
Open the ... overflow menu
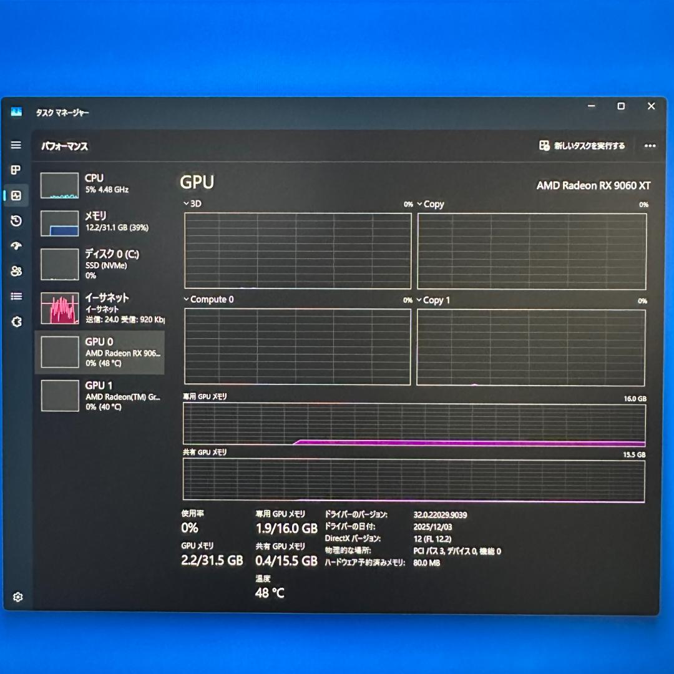(650, 145)
